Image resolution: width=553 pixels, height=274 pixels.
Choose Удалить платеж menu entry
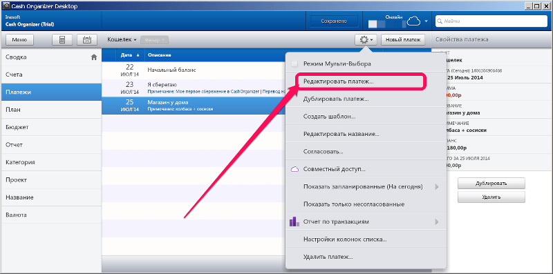click(366, 257)
